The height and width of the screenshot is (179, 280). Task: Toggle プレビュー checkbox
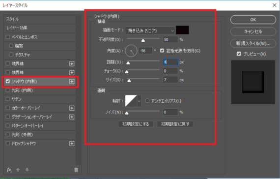coord(239,54)
